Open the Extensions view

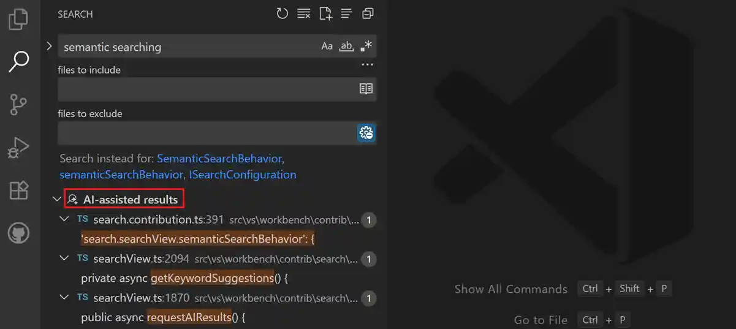pos(18,191)
